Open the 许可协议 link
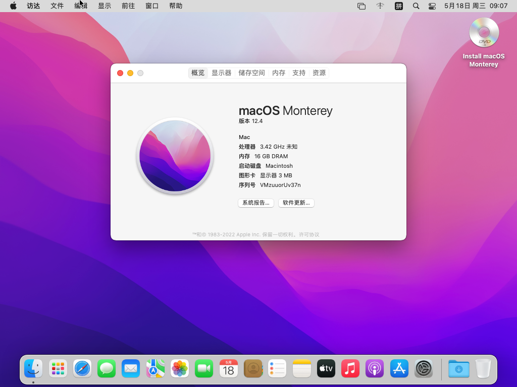Screen dimensions: 517x387 [309, 235]
